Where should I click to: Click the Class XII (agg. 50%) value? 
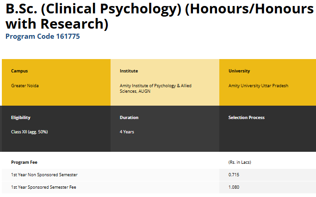pyautogui.click(x=30, y=132)
